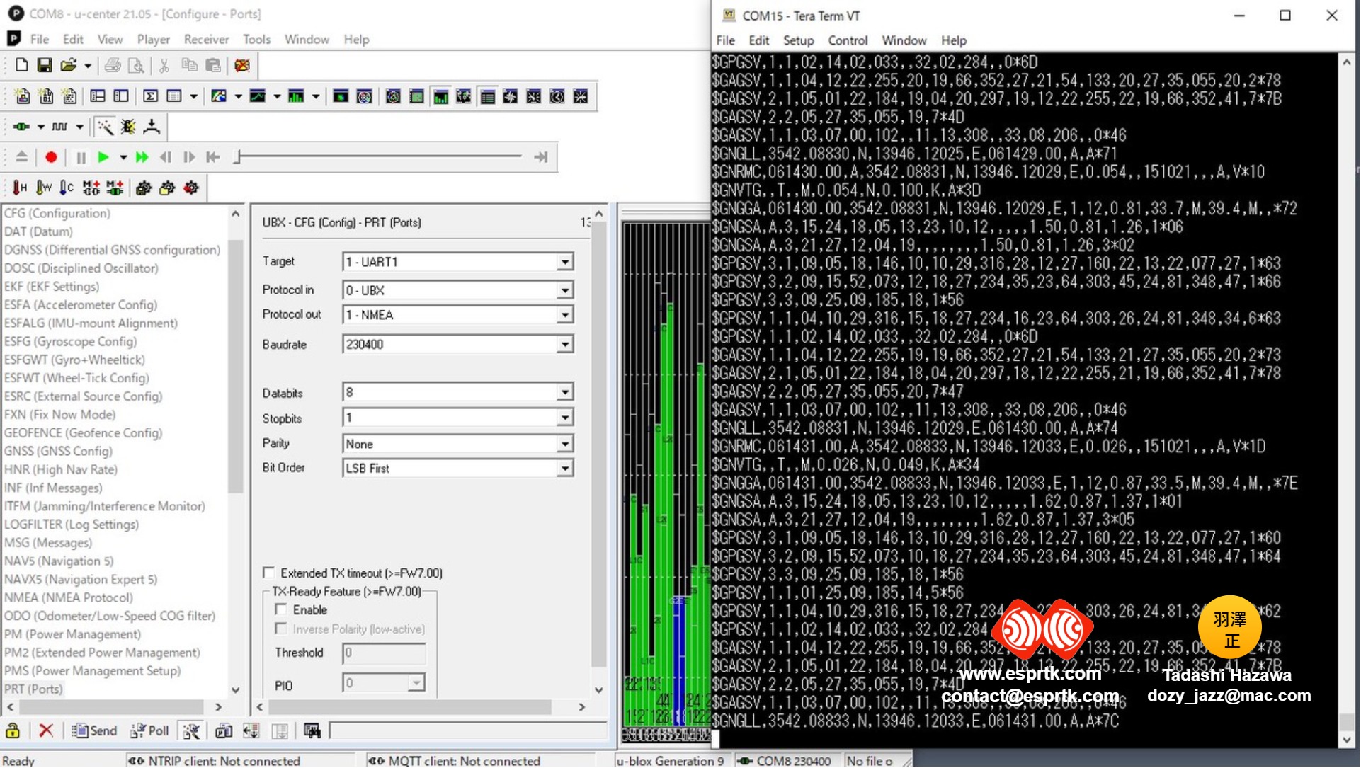Click the Poll button
Image resolution: width=1361 pixels, height=768 pixels.
click(x=150, y=731)
